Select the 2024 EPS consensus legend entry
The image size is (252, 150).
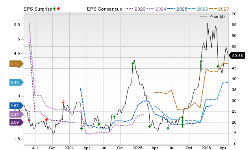click(x=156, y=9)
